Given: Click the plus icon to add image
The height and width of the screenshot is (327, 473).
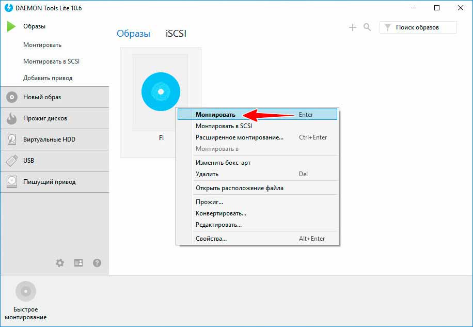Looking at the screenshot, I should (x=352, y=27).
